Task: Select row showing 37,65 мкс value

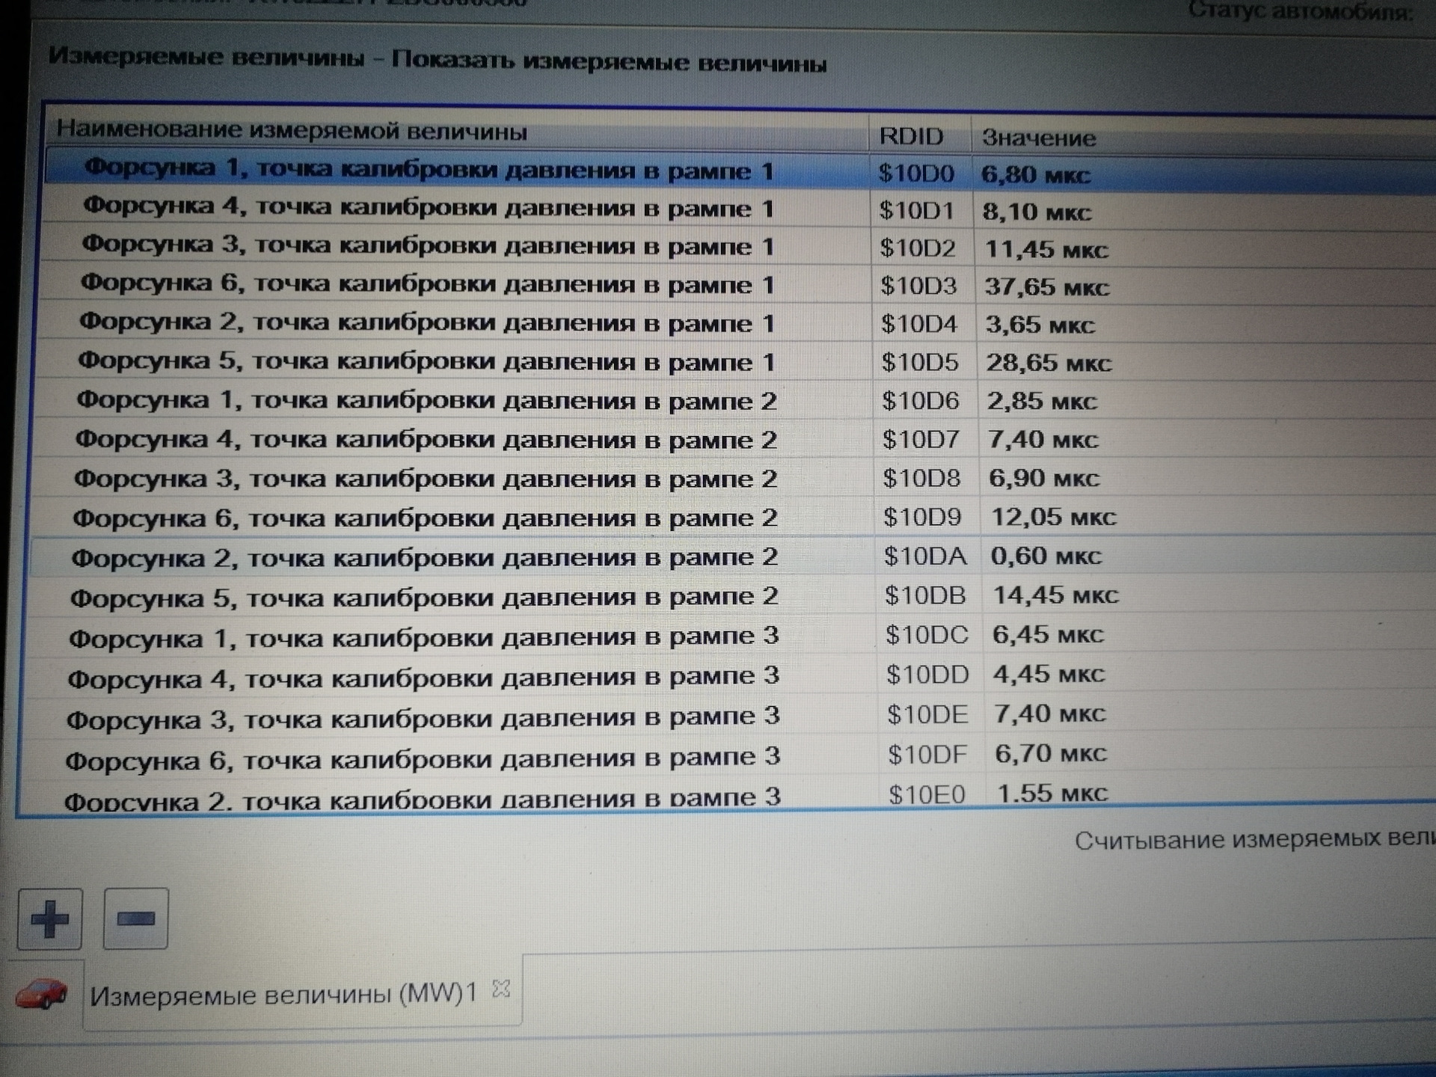Action: tap(1046, 286)
